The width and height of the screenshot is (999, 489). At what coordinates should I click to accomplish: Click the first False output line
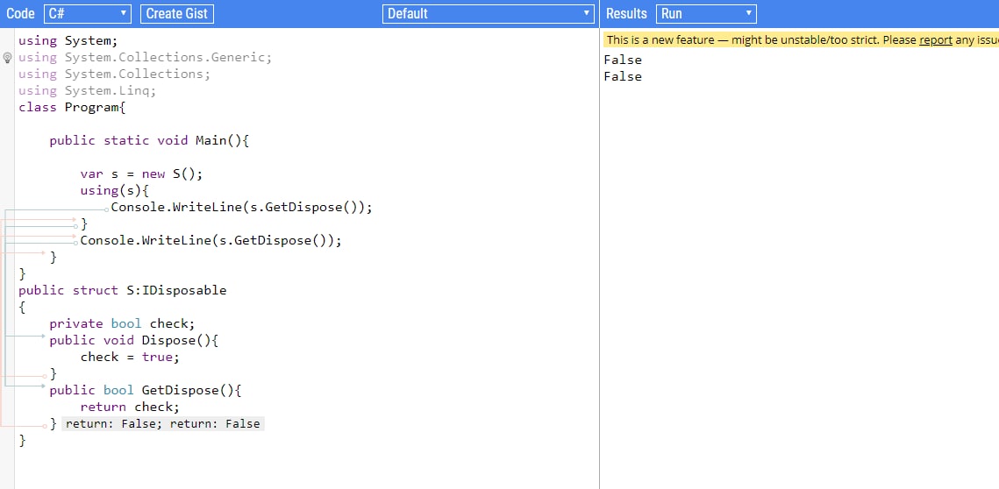click(623, 60)
